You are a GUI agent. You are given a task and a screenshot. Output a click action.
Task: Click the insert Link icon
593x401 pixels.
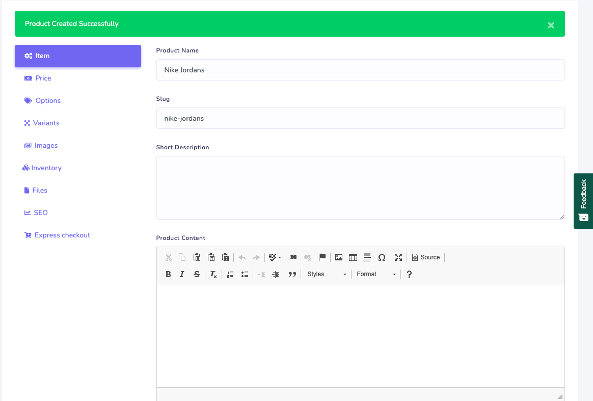tap(293, 257)
